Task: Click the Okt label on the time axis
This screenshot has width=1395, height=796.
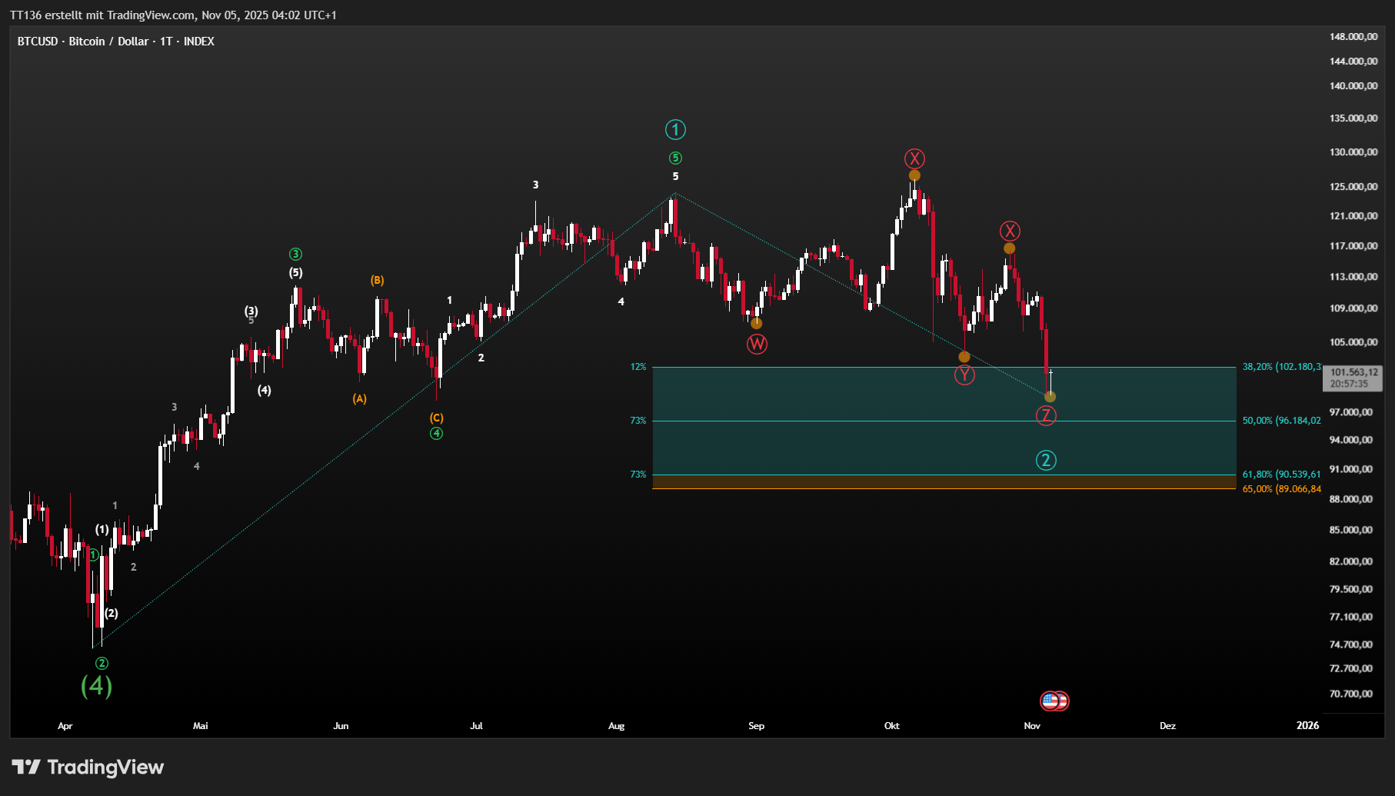Action: [x=892, y=725]
